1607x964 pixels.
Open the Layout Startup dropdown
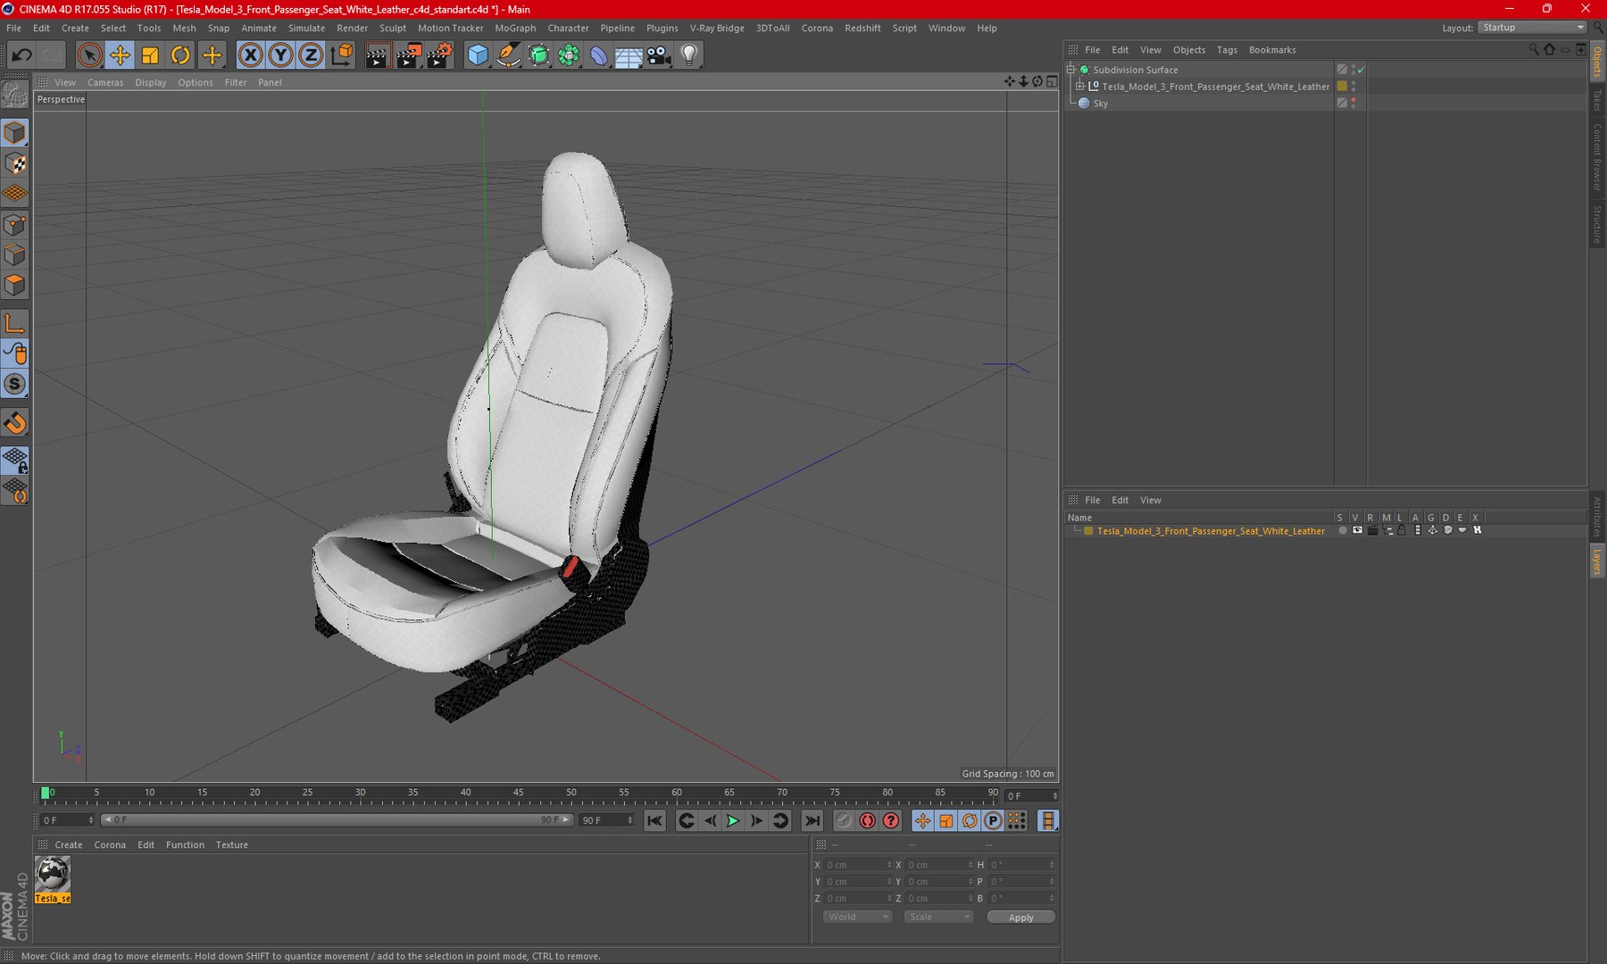point(1532,28)
